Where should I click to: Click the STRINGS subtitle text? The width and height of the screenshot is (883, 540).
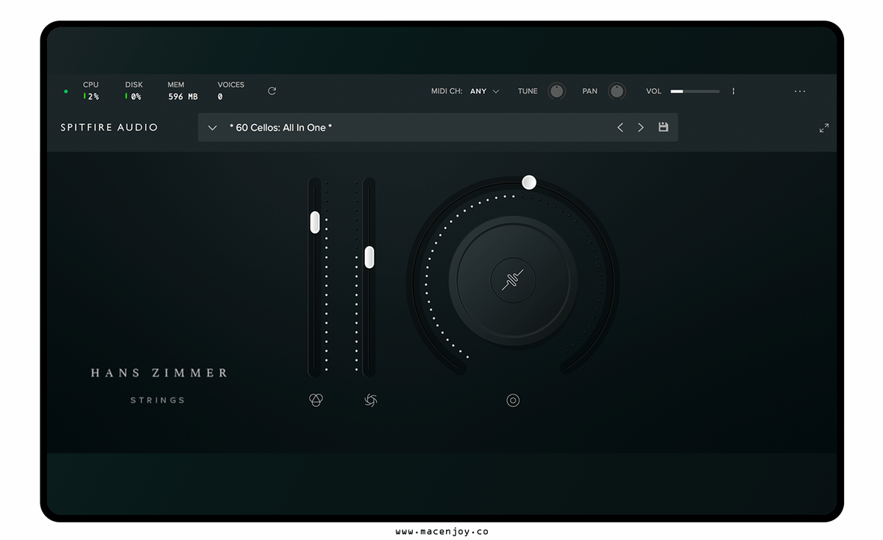point(157,400)
